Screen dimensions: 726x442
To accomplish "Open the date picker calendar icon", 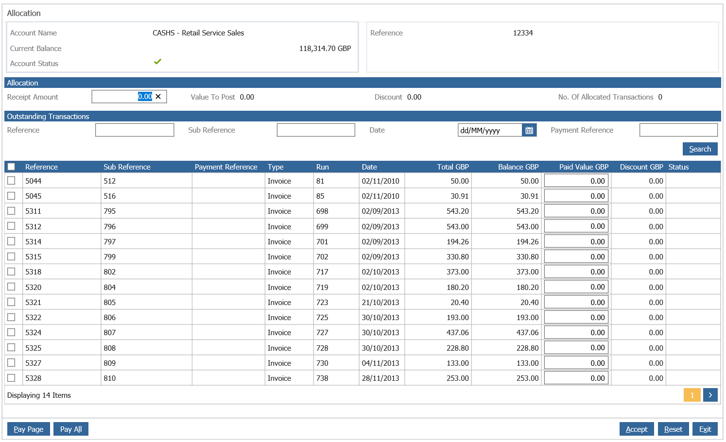I will pos(529,130).
